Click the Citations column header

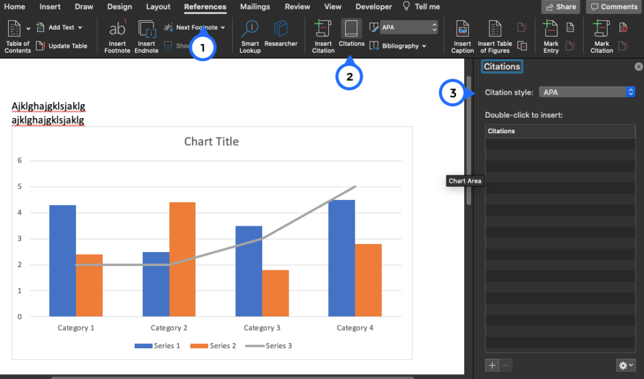tap(560, 131)
